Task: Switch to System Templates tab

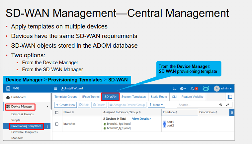Action: click(133, 97)
